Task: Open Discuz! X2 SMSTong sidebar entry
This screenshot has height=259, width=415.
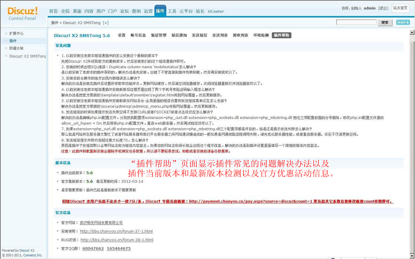Action: point(28,56)
